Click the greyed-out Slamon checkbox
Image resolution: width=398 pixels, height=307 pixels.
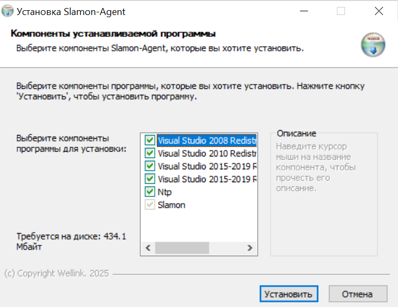click(x=150, y=205)
